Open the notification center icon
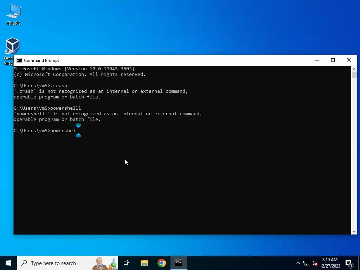 pyautogui.click(x=349, y=263)
